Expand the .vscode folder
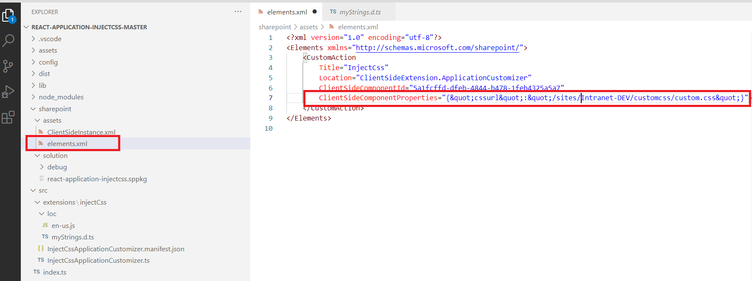The image size is (752, 281). 50,39
